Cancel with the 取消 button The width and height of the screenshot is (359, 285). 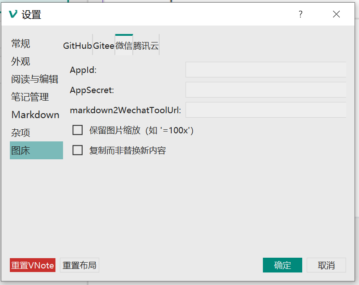(326, 265)
